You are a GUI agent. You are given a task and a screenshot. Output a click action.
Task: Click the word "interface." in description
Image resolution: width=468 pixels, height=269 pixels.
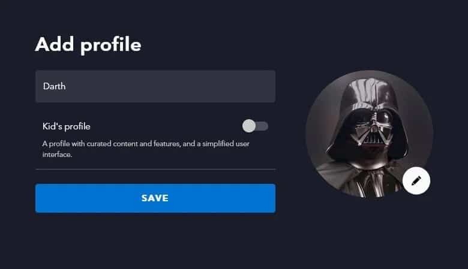(57, 155)
